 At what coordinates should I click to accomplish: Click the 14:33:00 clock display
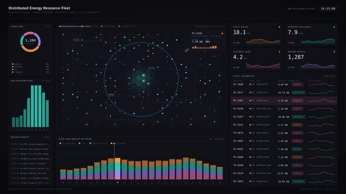pos(328,9)
